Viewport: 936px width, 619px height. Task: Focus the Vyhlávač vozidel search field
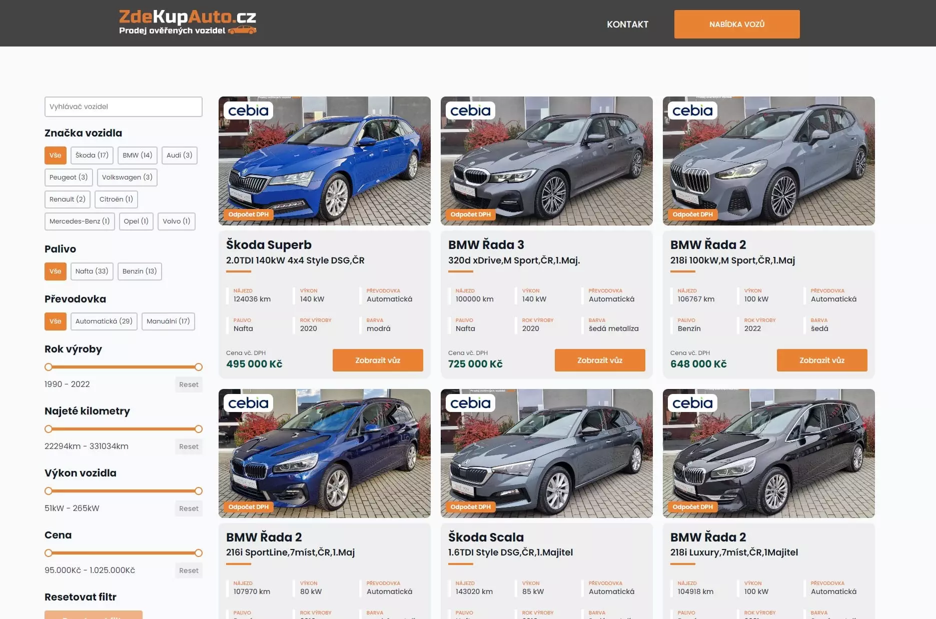point(123,106)
